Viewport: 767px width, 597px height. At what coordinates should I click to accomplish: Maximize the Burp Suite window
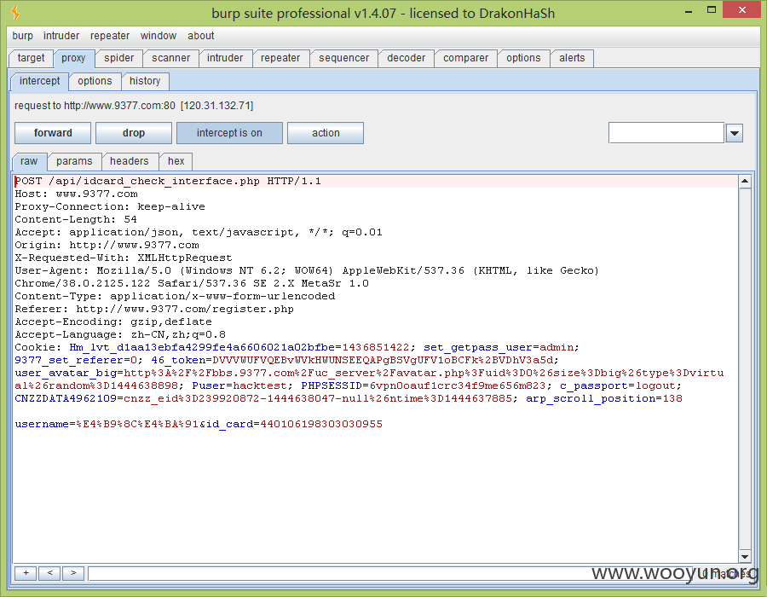(x=712, y=9)
